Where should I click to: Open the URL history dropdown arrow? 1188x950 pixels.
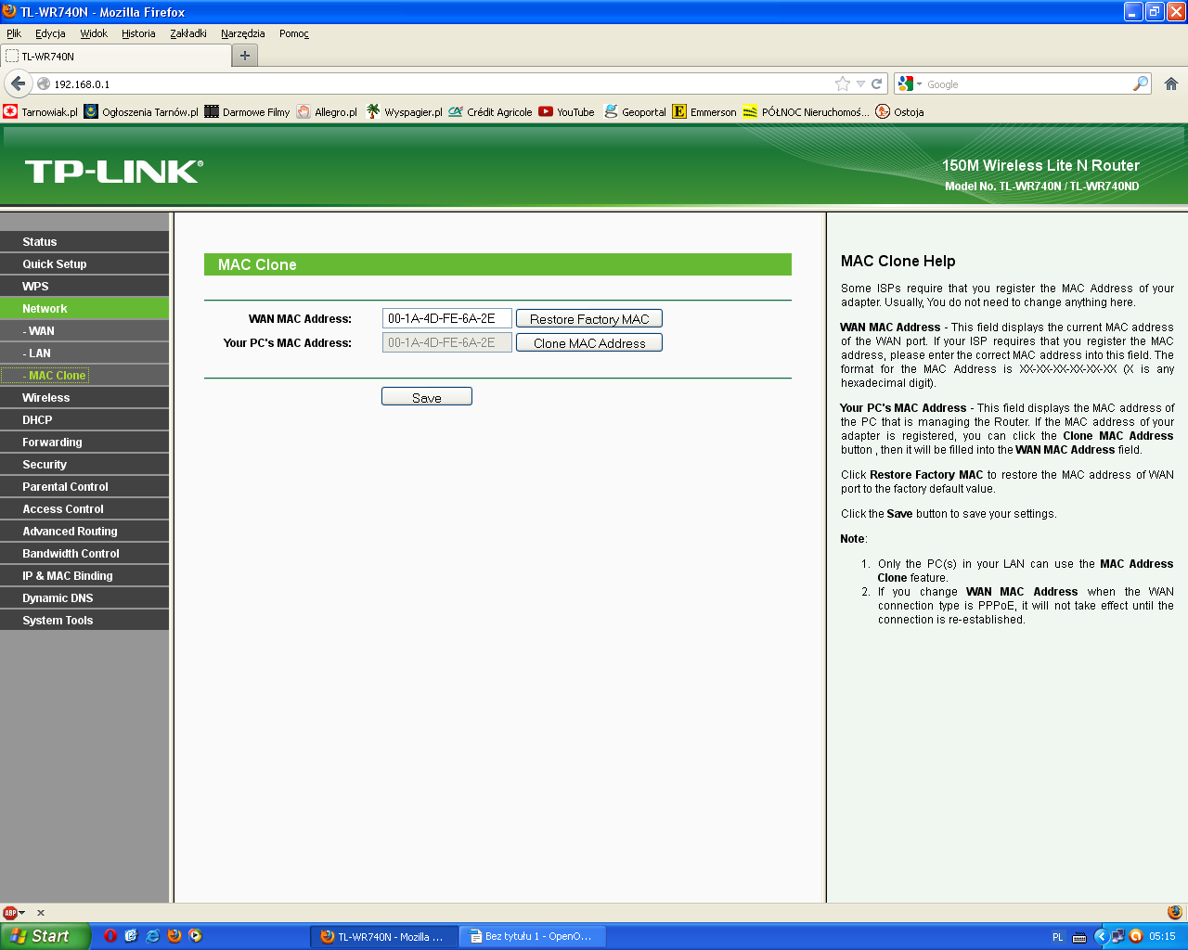860,83
